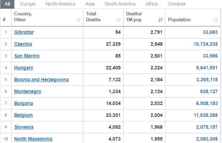222x143 pixels.
Task: Click Bosnia population 3,265,118
Action: tap(207, 80)
